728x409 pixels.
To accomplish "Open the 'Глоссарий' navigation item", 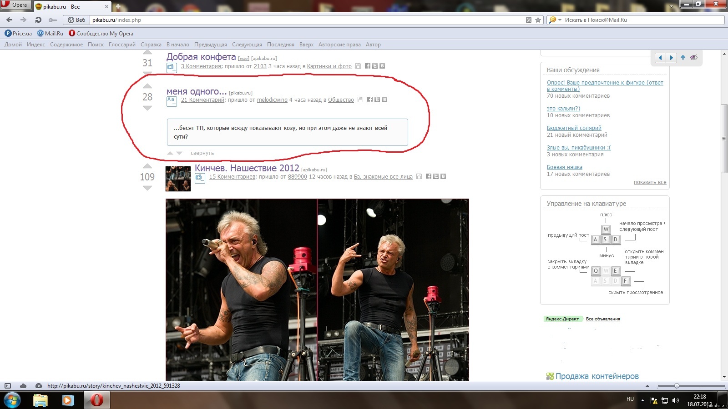I will point(122,45).
